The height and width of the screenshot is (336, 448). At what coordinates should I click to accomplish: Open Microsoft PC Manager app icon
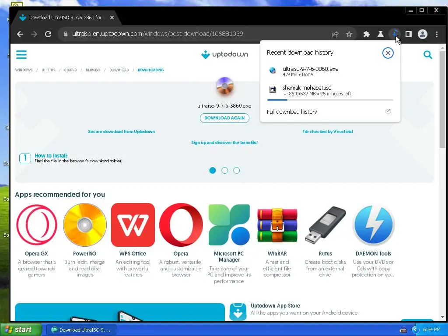(229, 225)
